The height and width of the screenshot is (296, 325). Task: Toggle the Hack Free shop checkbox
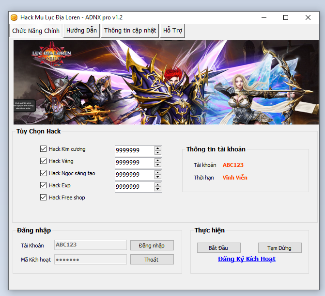coord(44,197)
